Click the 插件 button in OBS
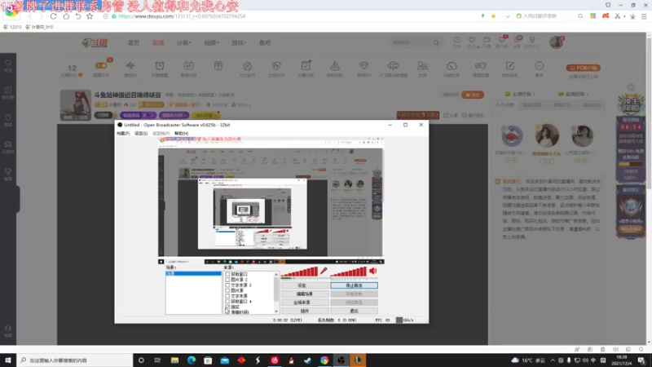This screenshot has width=652, height=367. point(304,311)
